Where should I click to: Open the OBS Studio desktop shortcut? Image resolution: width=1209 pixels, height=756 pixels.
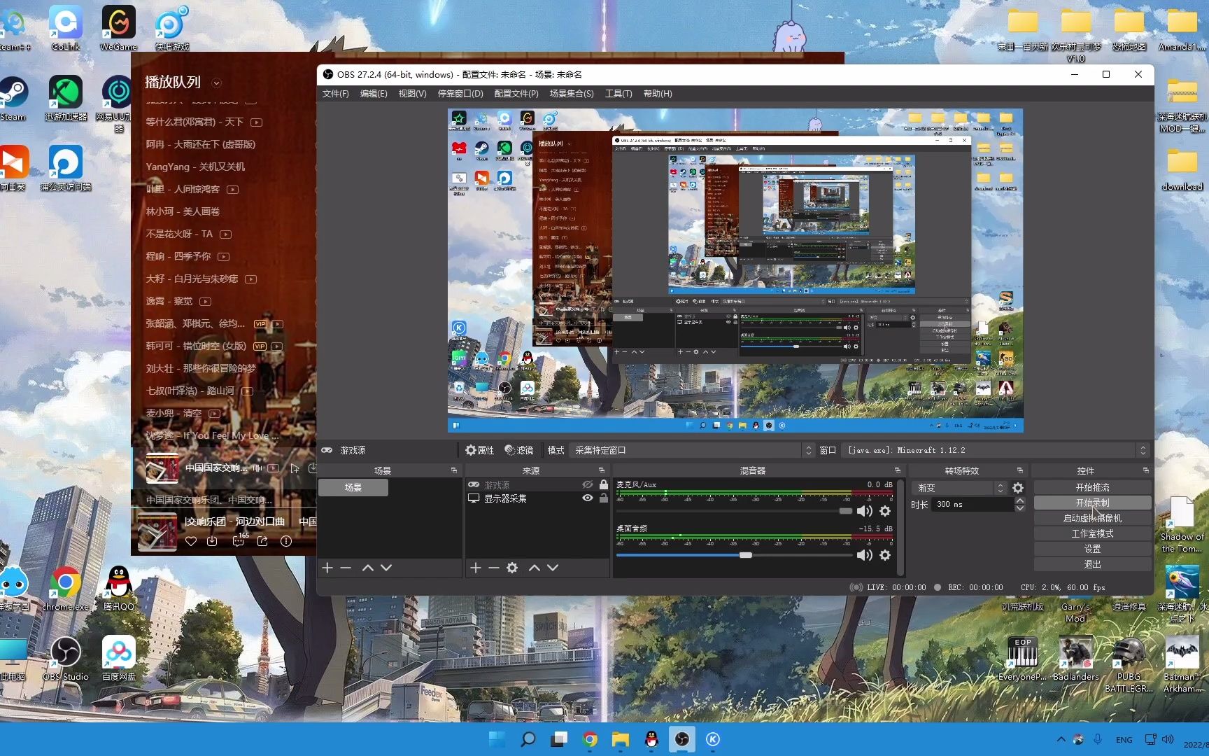(66, 659)
